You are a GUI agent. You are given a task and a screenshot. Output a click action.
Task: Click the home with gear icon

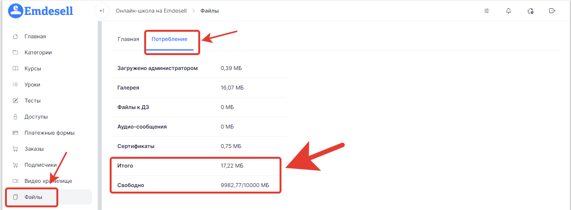point(530,11)
